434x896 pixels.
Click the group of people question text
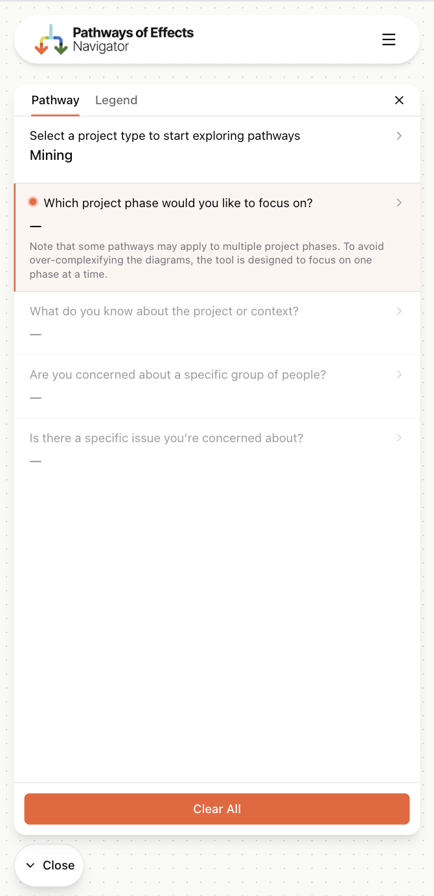point(178,374)
